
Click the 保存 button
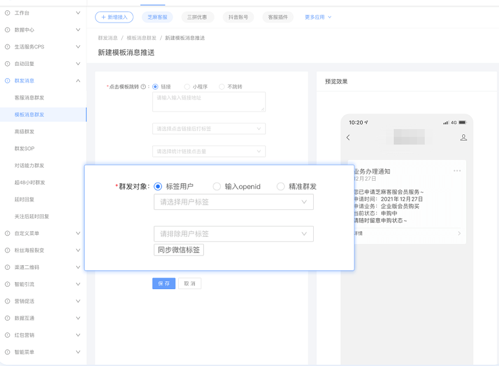(x=164, y=283)
